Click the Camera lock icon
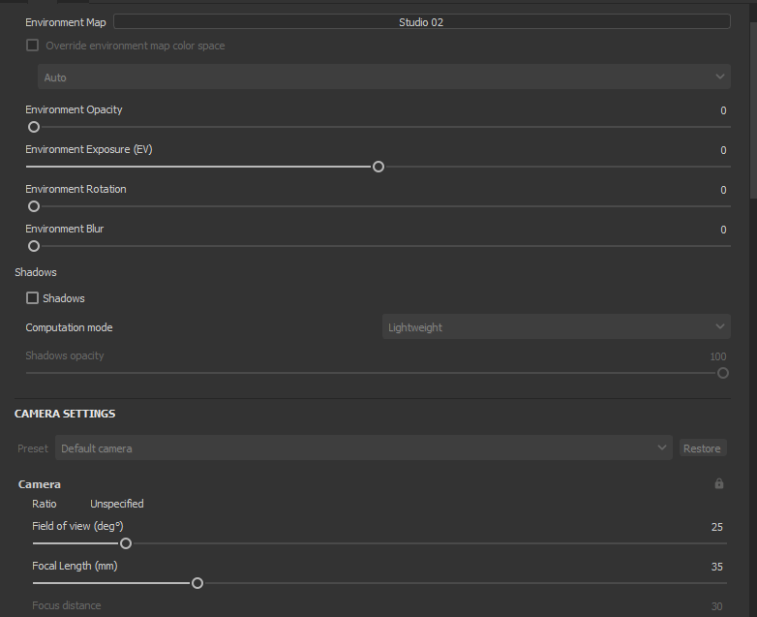Image resolution: width=757 pixels, height=617 pixels. click(718, 483)
